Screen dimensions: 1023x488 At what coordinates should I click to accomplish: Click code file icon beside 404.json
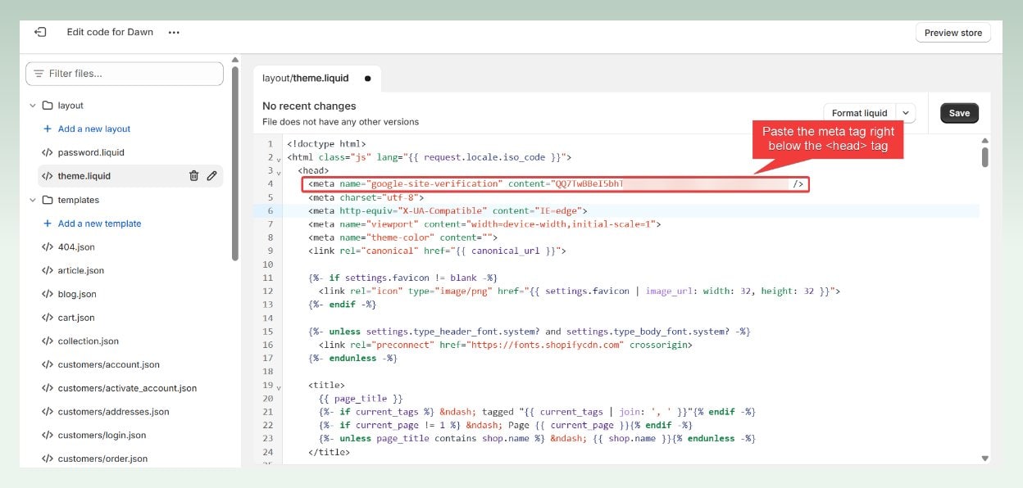48,246
